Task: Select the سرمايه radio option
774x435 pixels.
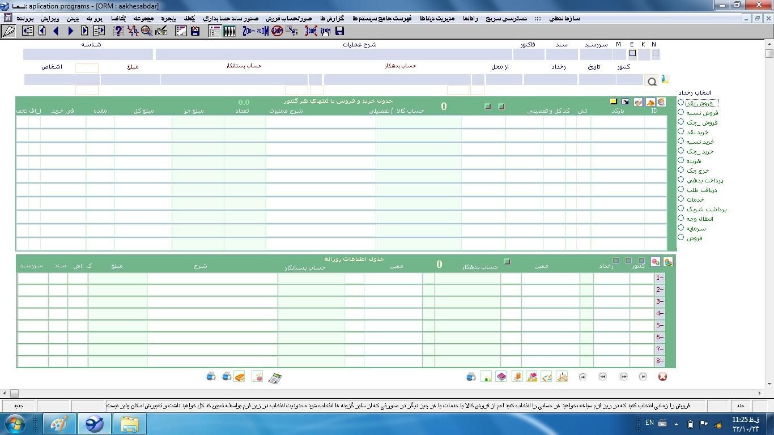Action: point(681,228)
